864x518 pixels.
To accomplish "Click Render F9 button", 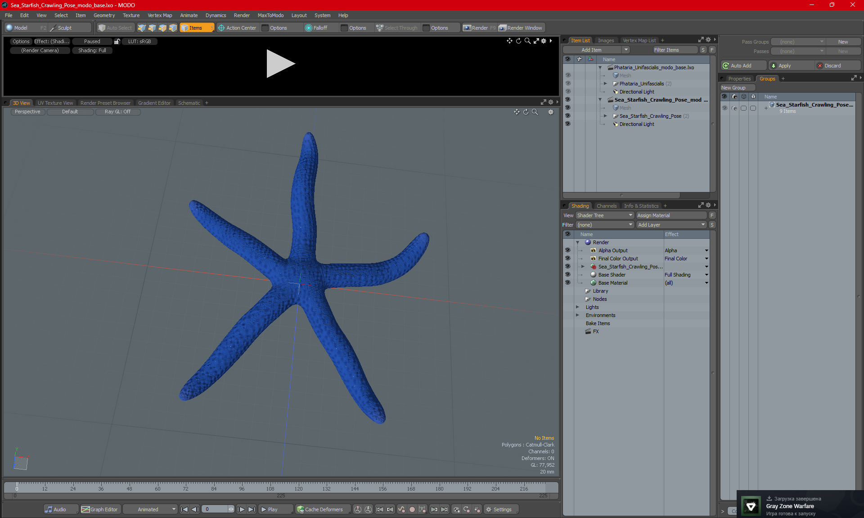I will click(479, 28).
